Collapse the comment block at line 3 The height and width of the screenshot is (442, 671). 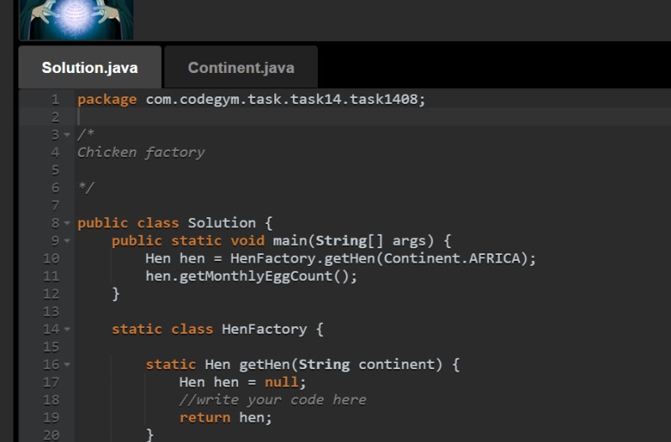67,135
